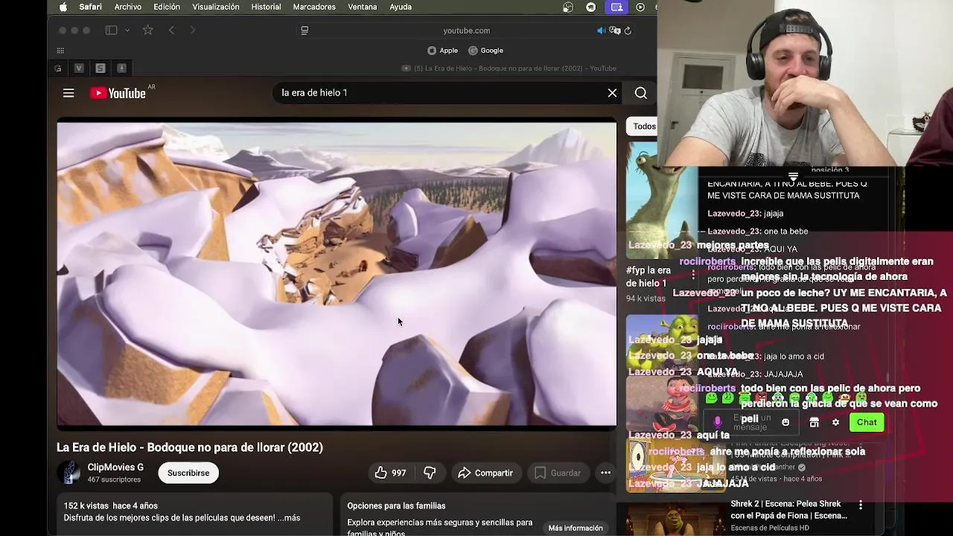
Task: Open the Compartir share dialog
Action: (x=485, y=473)
